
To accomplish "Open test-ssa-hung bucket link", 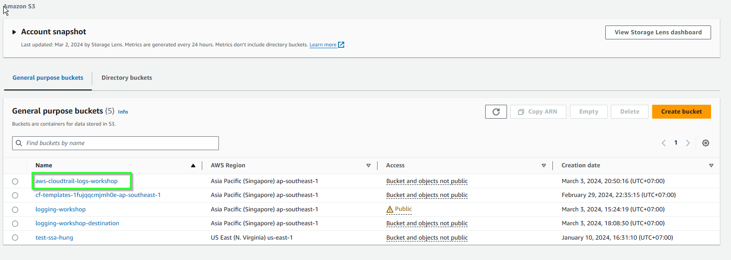I will [54, 238].
